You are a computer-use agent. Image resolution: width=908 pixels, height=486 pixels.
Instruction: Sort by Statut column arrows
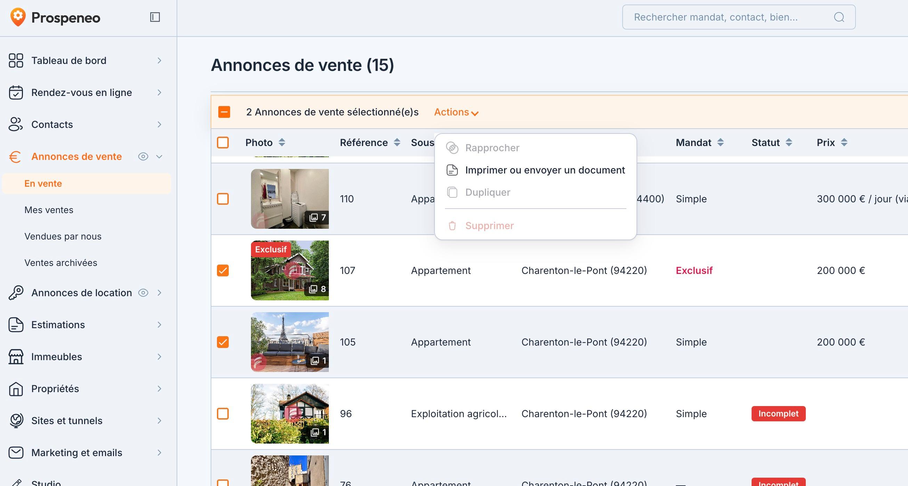[x=789, y=143]
